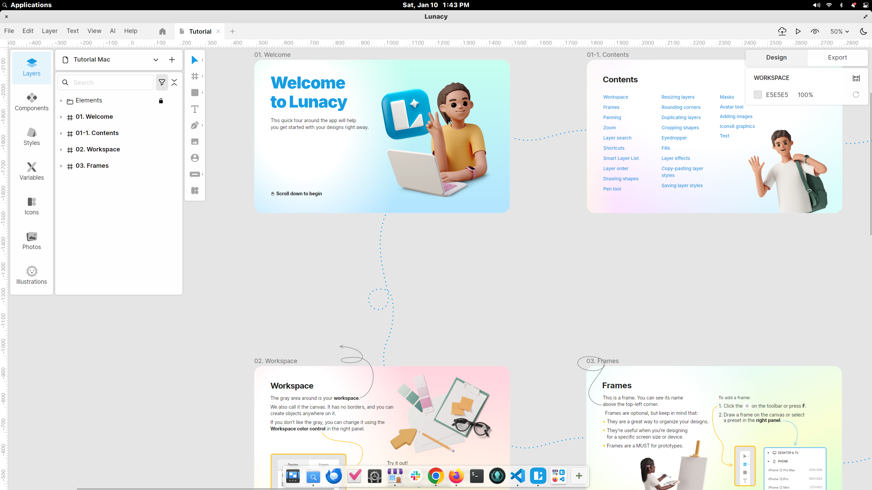Unlock the Elements layer

coord(160,100)
